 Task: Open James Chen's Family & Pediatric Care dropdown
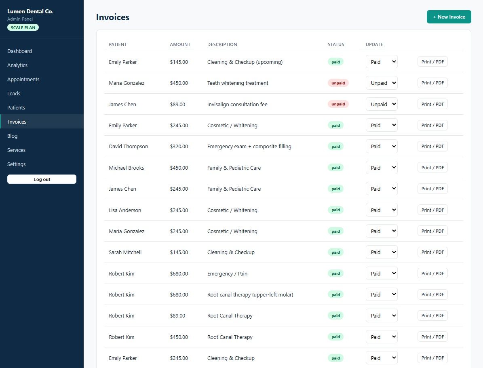382,189
